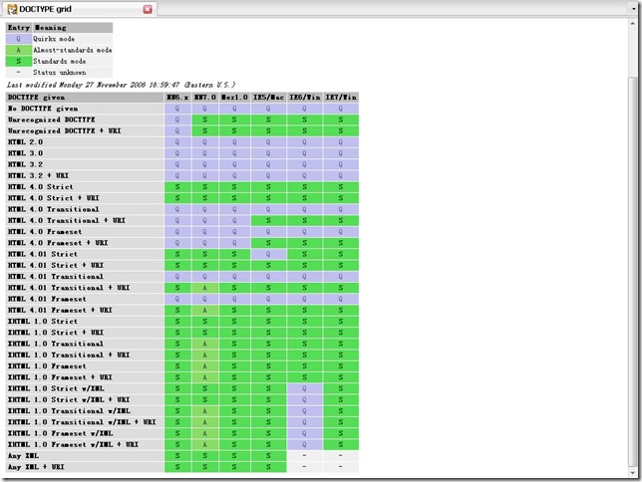Close the DOCTYPE grid tab

(x=148, y=9)
